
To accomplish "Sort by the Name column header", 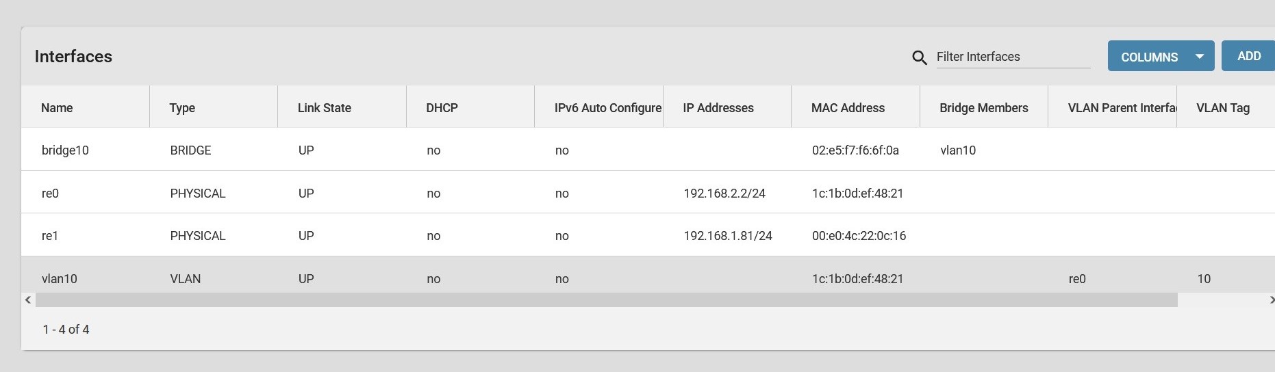I will 57,107.
